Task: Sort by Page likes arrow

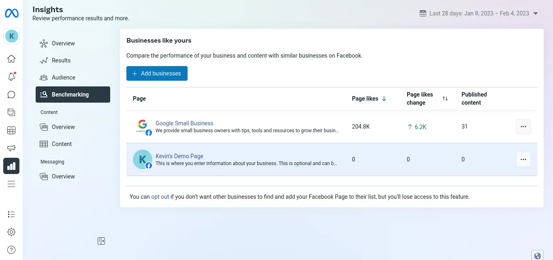Action: click(x=384, y=99)
